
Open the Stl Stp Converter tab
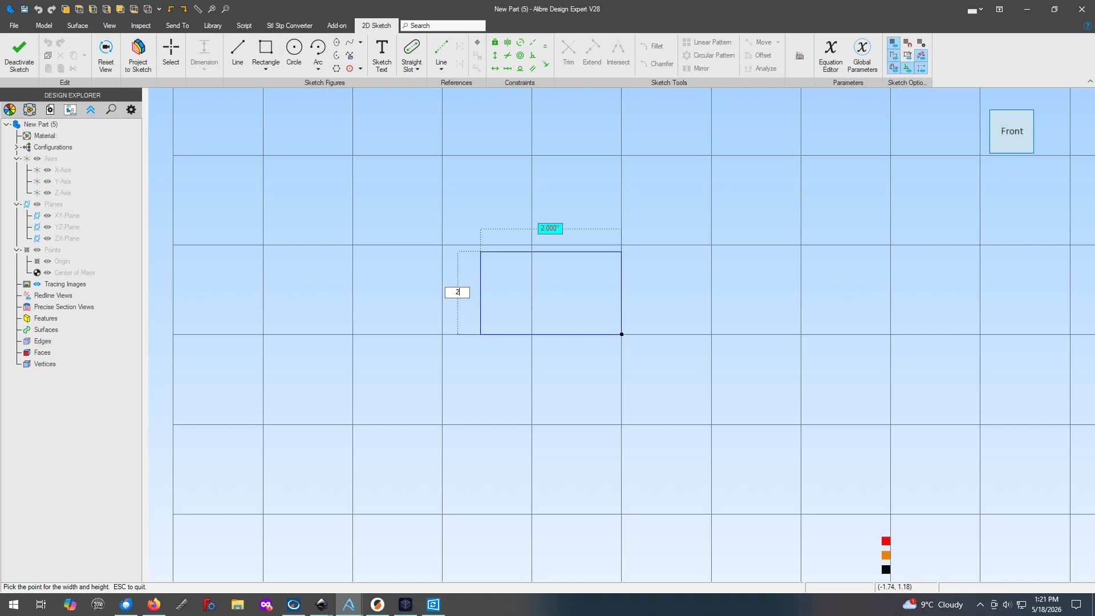pyautogui.click(x=289, y=26)
